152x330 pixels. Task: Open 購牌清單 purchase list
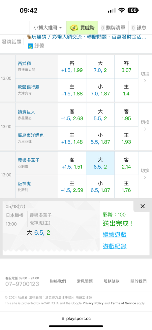point(113,28)
